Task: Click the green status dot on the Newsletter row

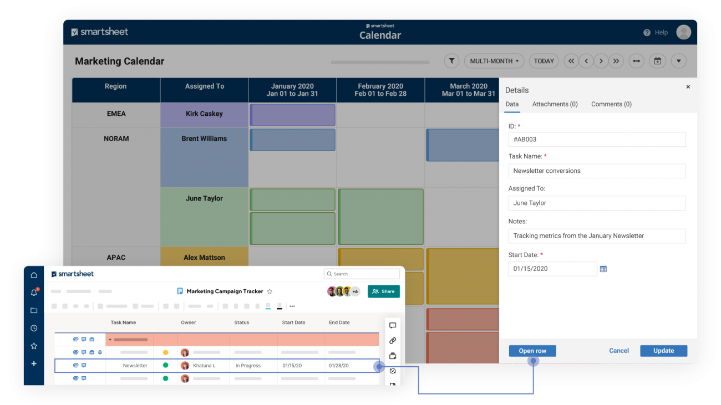Action: coord(165,366)
